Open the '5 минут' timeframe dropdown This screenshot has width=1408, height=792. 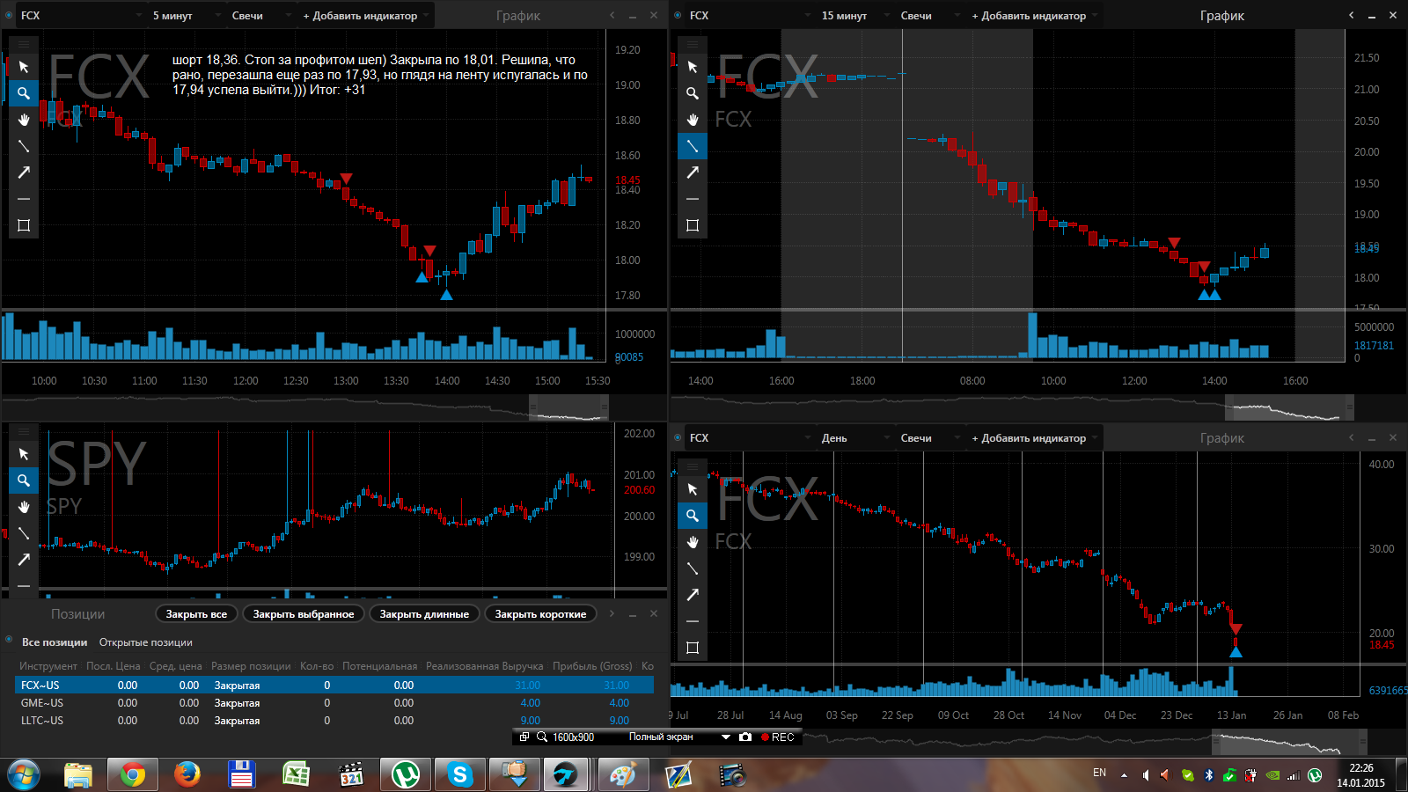[177, 16]
